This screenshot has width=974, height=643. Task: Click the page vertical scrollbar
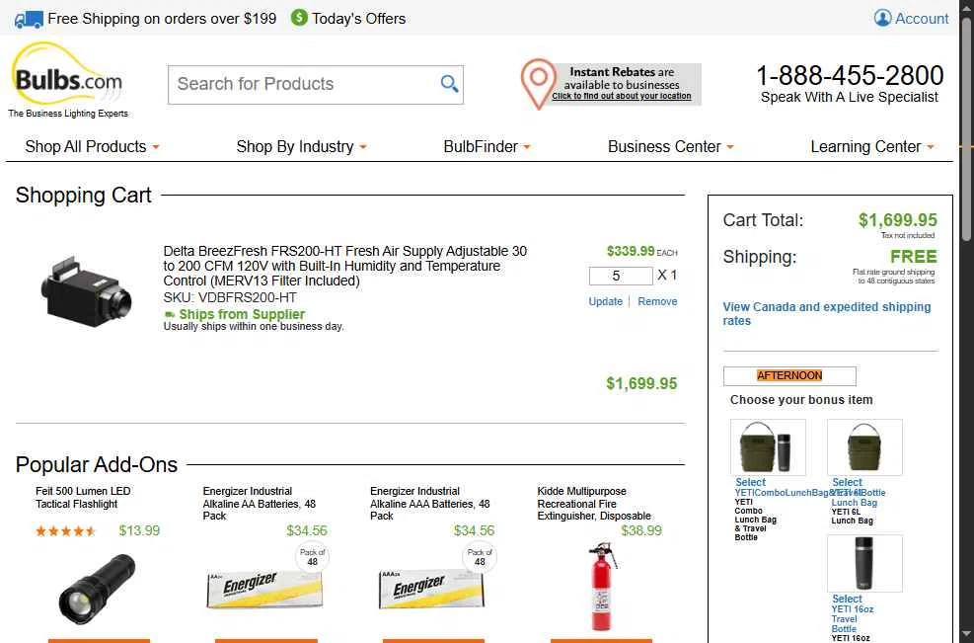pyautogui.click(x=966, y=127)
